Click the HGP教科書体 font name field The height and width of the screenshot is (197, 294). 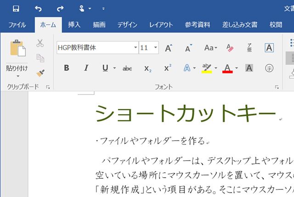click(95, 48)
